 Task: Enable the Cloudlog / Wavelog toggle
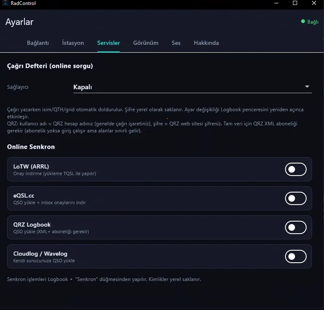[x=296, y=256]
